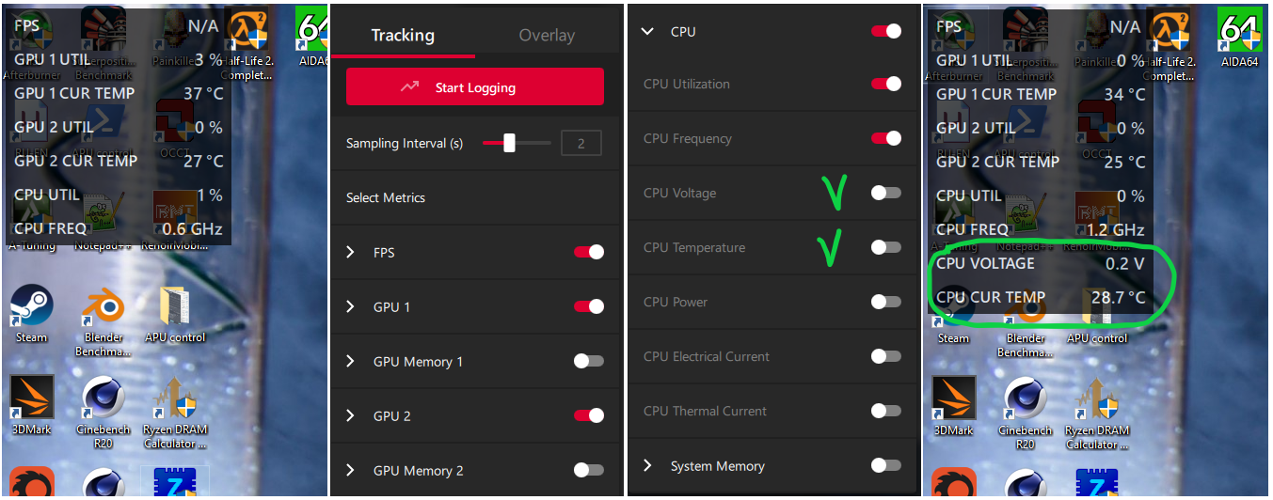Open 3DMark icon in the right desktop capture
Viewport: 1273px width, 500px height.
point(953,398)
